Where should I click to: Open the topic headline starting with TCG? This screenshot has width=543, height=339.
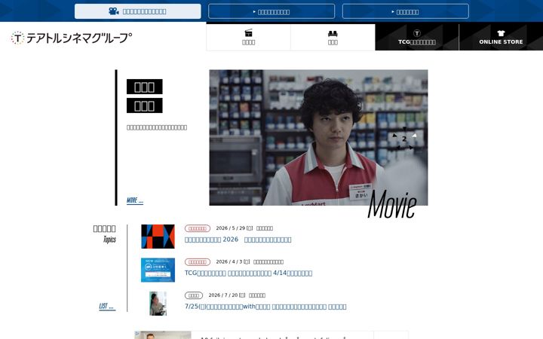(248, 273)
